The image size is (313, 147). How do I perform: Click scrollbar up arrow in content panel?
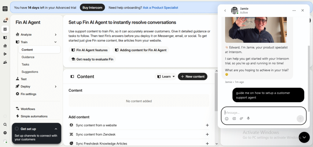coord(217,71)
